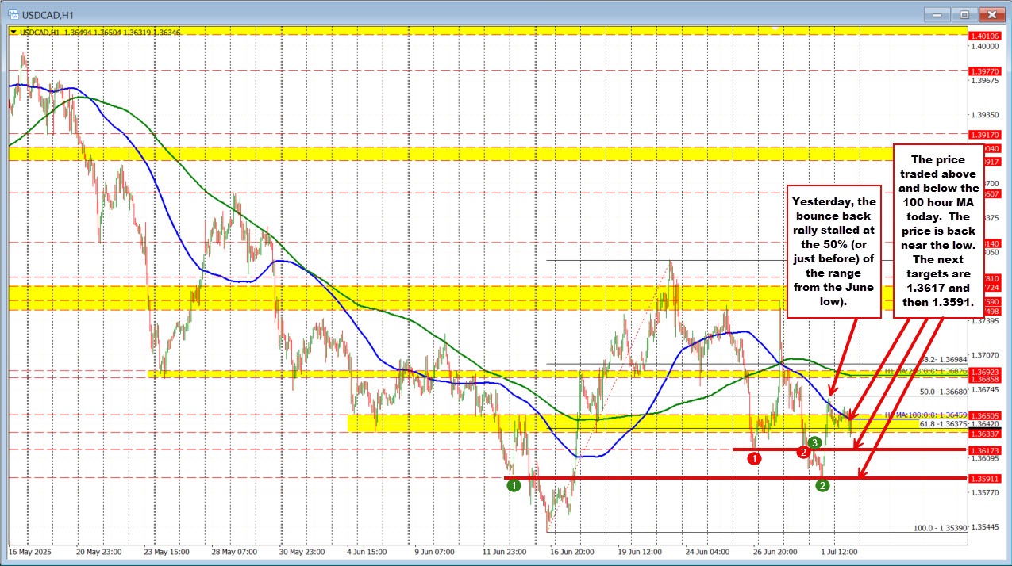Minimize the USDCAD chart window

pos(937,13)
